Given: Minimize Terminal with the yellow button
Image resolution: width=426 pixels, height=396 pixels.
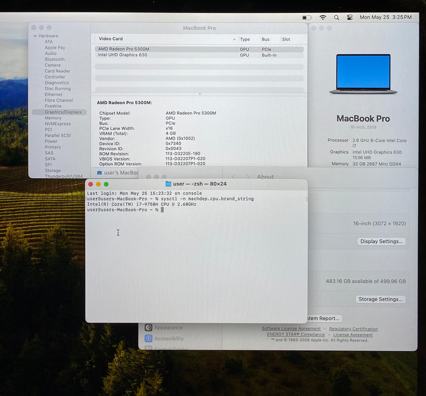Looking at the screenshot, I should [99, 184].
